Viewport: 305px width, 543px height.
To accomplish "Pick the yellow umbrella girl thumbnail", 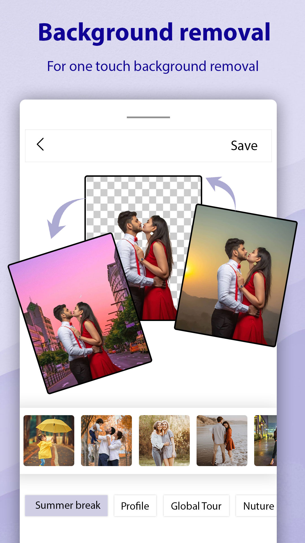I will [x=49, y=441].
